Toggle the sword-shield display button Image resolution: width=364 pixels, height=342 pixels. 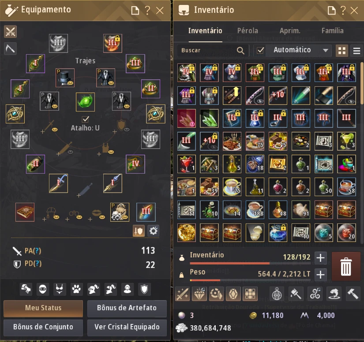coord(139,230)
